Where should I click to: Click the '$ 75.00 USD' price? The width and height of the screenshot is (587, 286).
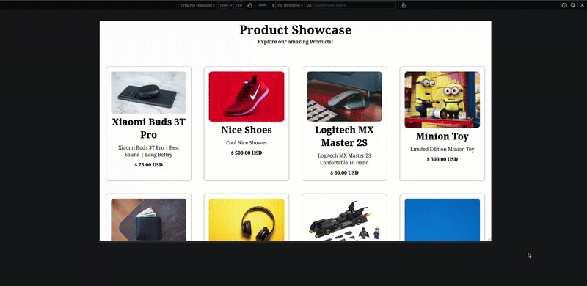tap(149, 165)
